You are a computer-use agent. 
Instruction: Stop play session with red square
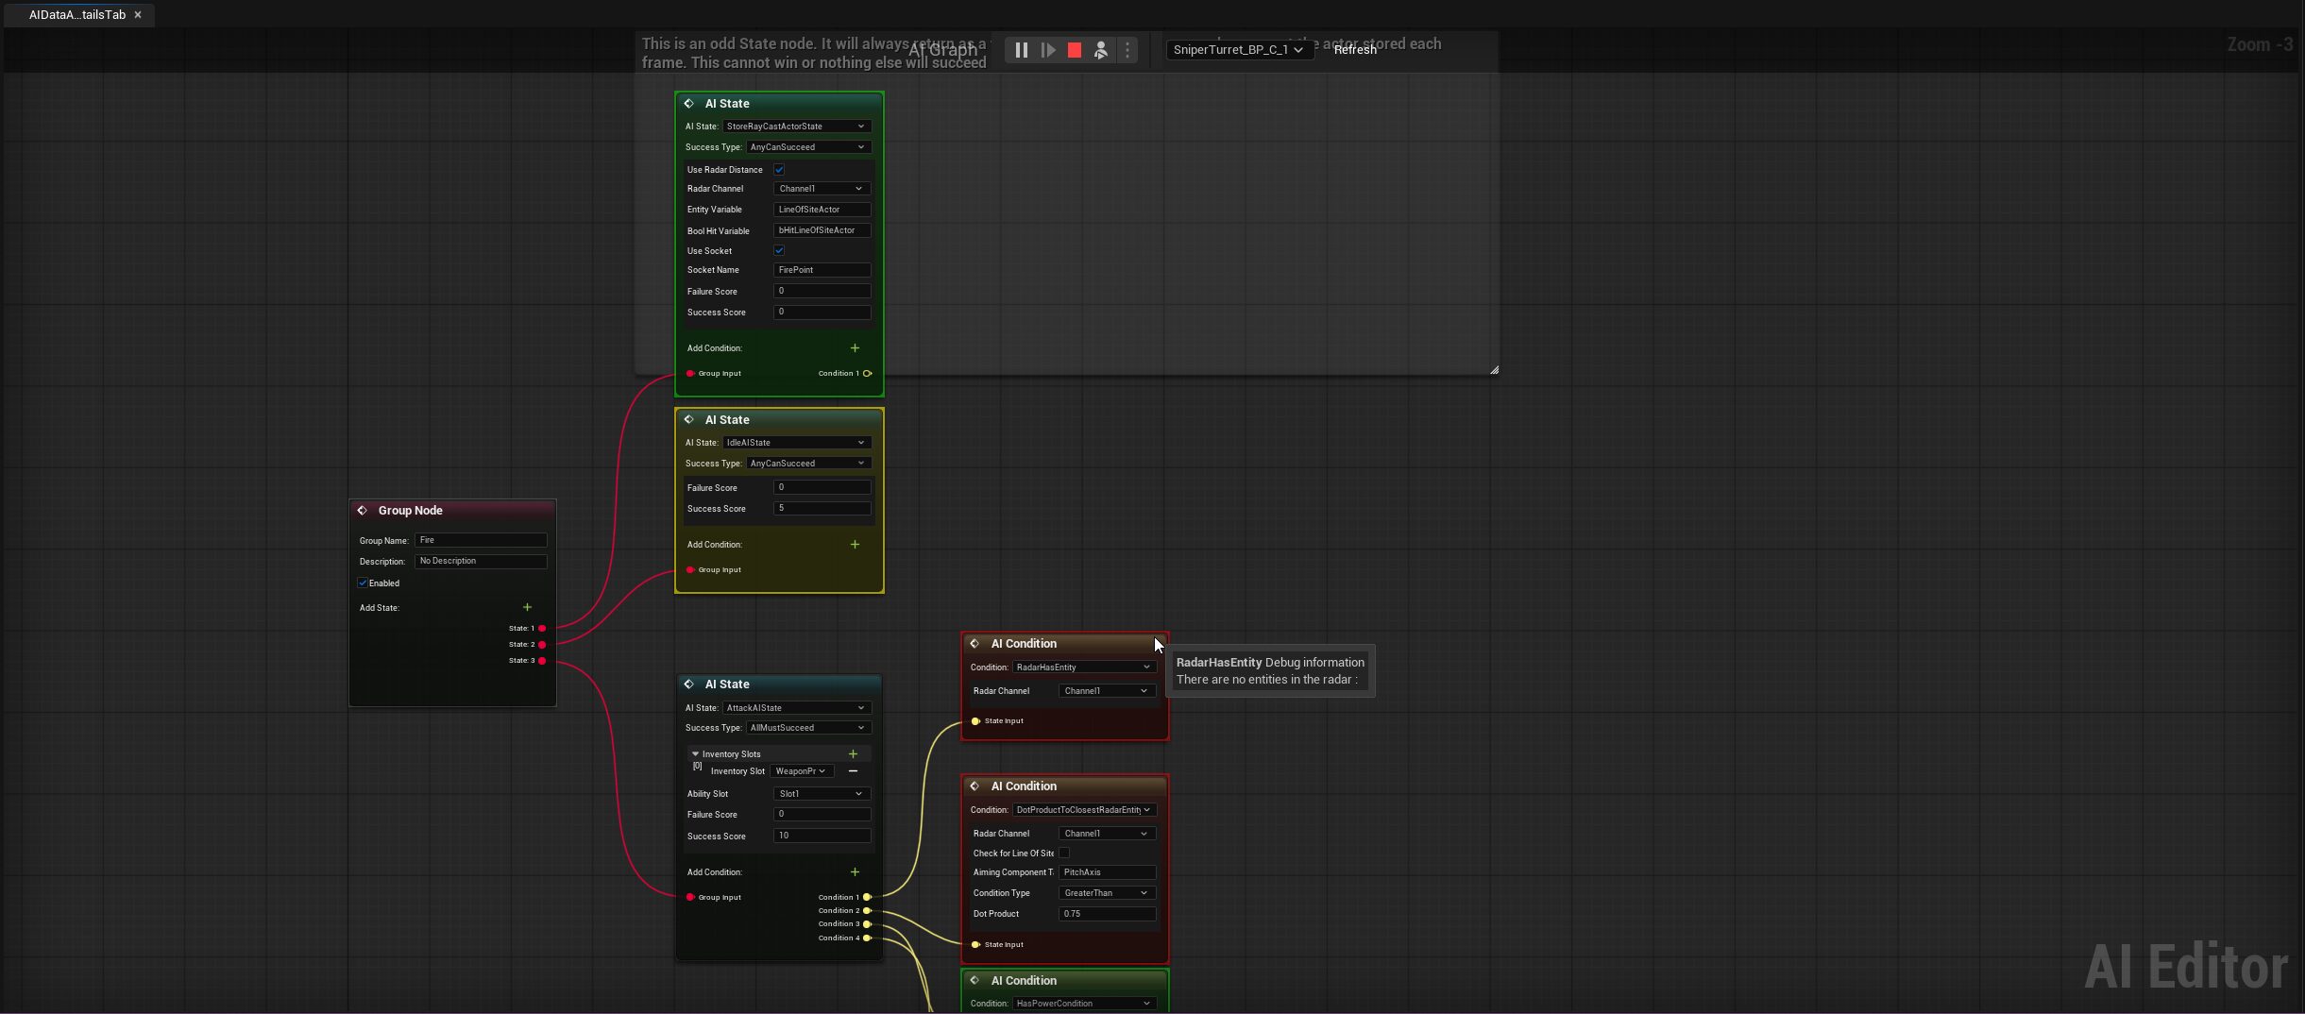tap(1075, 50)
